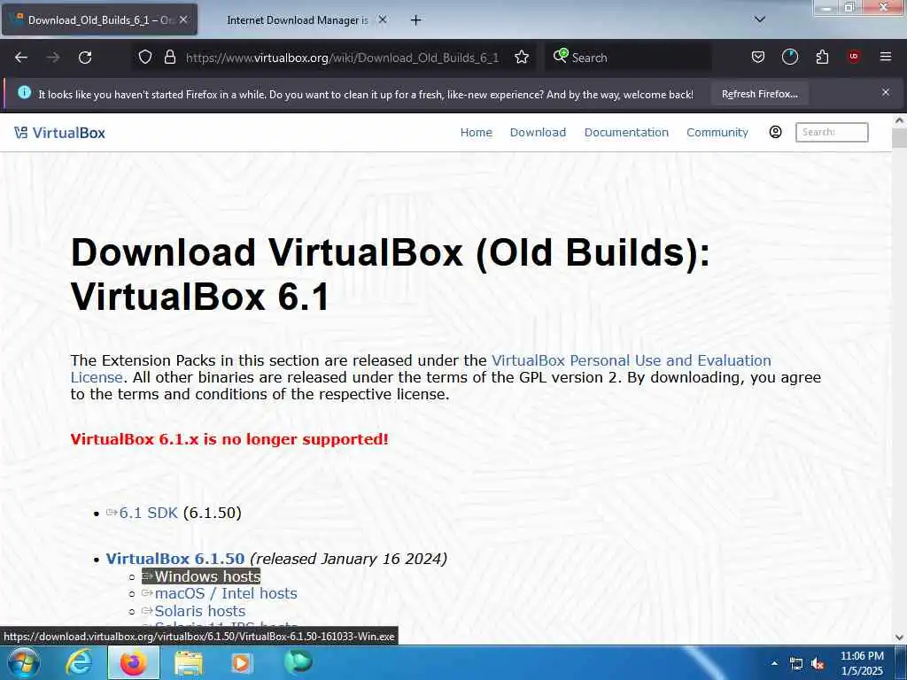Open the tracking protection shield icon
Image resolution: width=907 pixels, height=680 pixels.
click(x=145, y=57)
